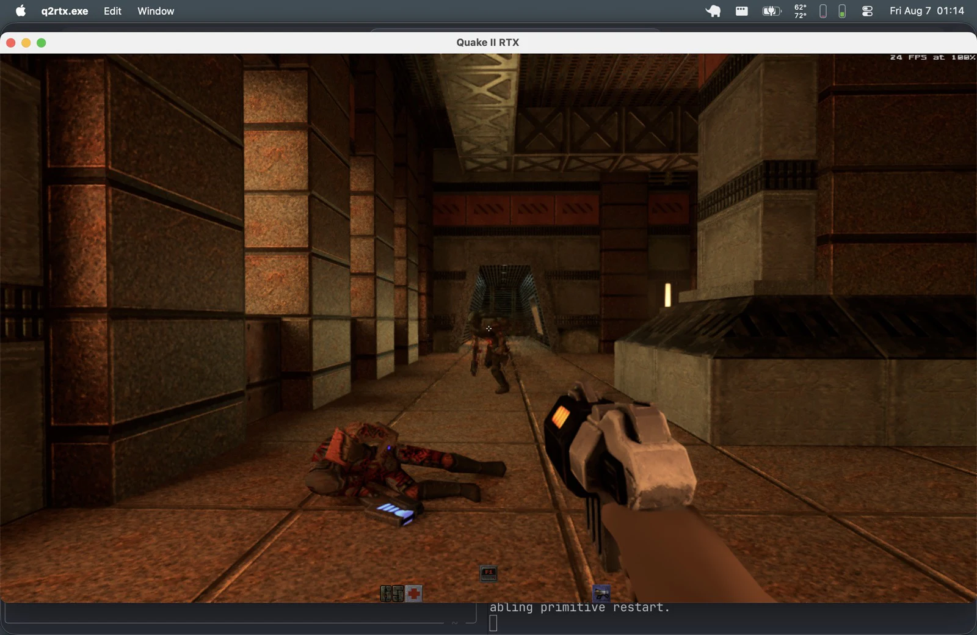The height and width of the screenshot is (635, 977).
Task: Open Control Center toggles icon
Action: click(867, 11)
